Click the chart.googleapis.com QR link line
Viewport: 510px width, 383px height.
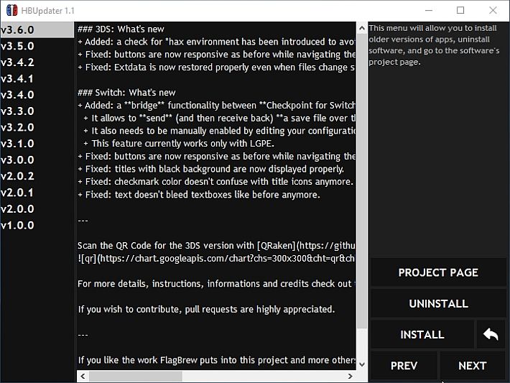tap(216, 259)
